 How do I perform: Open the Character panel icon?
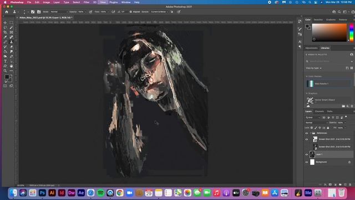(300, 42)
